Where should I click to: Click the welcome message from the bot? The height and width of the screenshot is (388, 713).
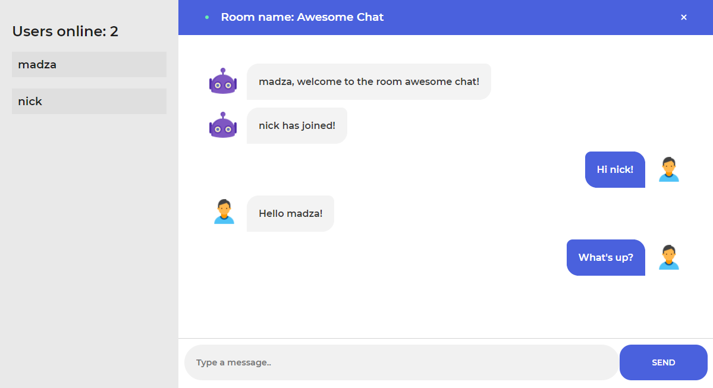(x=369, y=81)
